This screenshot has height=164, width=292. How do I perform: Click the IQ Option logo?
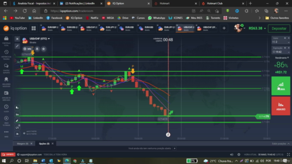point(15,28)
